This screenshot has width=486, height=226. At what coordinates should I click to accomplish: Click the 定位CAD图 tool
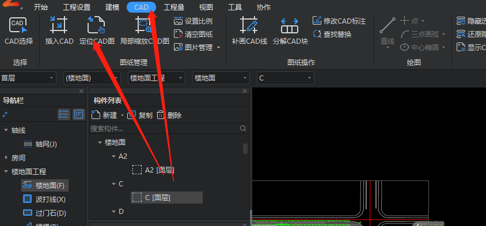point(96,31)
